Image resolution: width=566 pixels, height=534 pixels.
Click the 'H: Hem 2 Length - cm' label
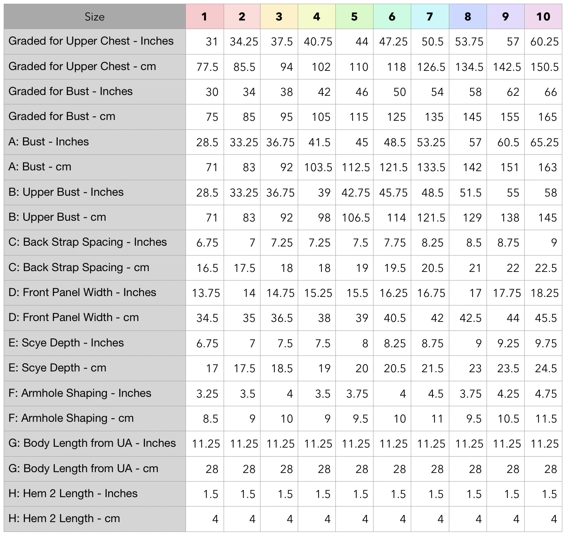(x=64, y=518)
